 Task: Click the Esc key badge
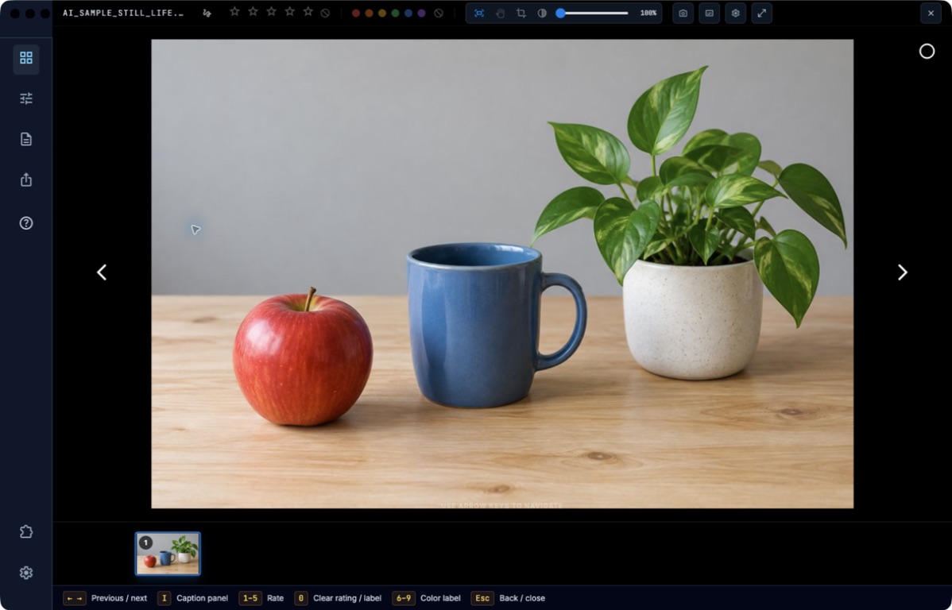(482, 598)
